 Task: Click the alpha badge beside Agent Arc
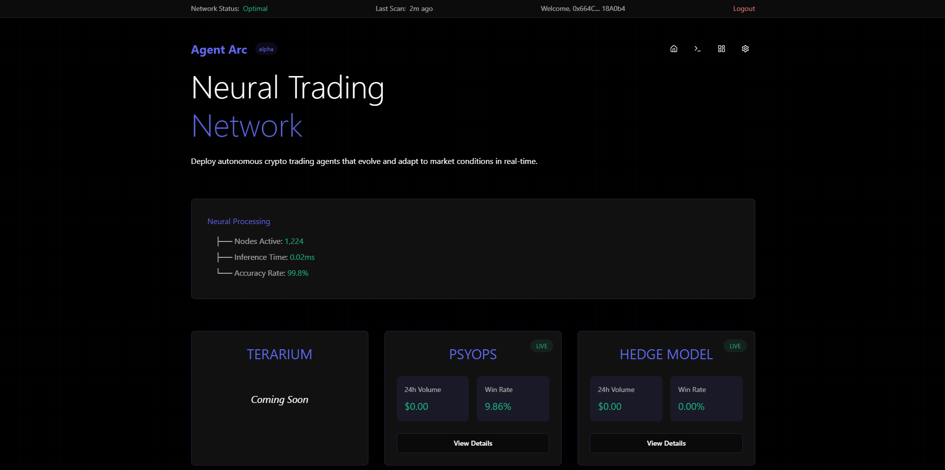click(266, 49)
